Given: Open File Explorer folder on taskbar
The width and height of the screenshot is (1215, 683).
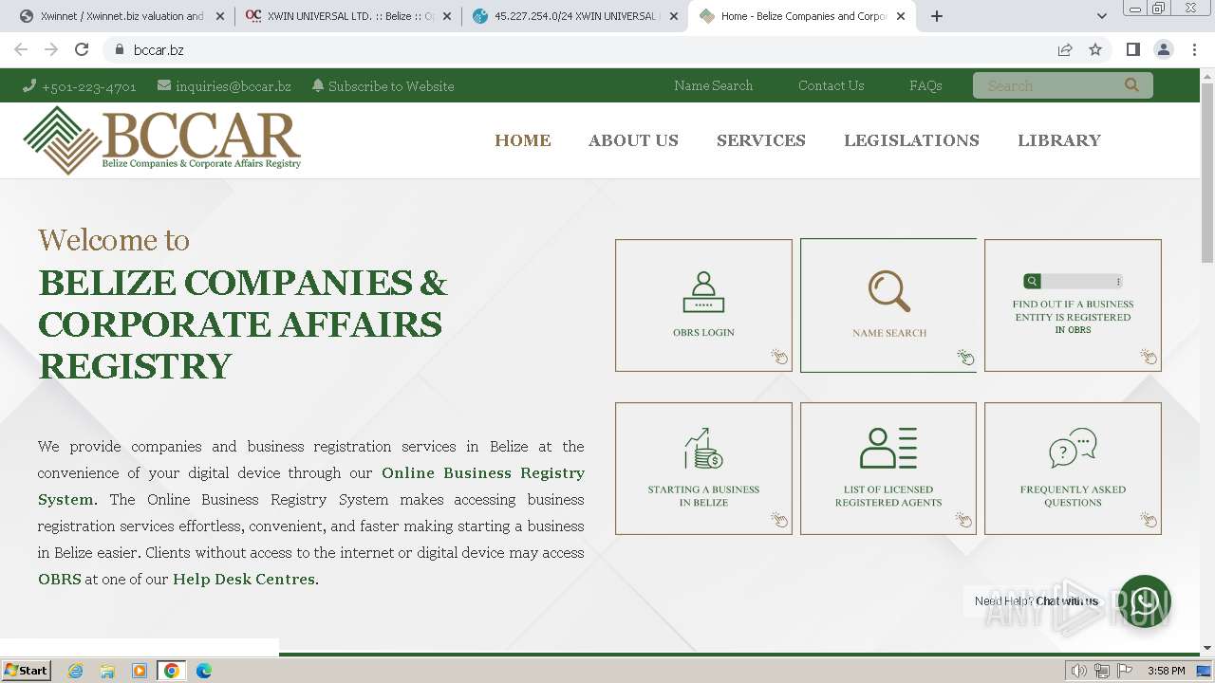Looking at the screenshot, I should pos(107,671).
